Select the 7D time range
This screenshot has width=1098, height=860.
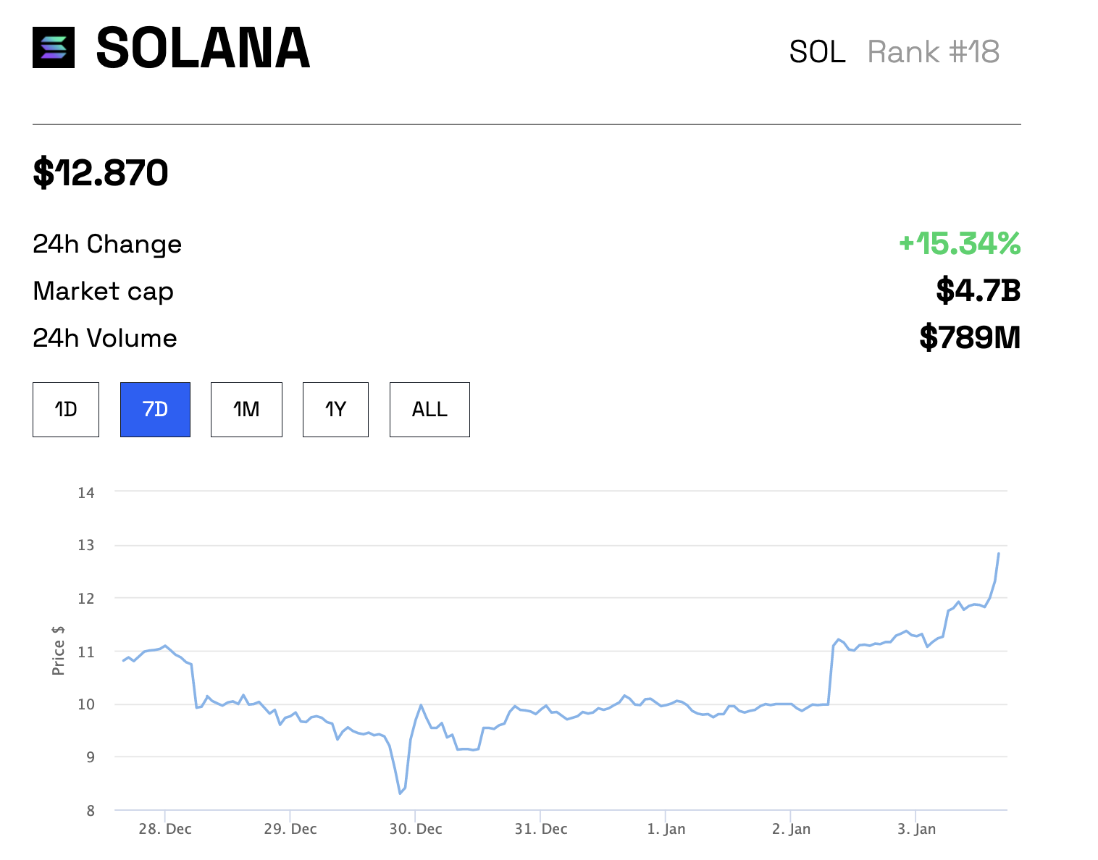(x=155, y=410)
